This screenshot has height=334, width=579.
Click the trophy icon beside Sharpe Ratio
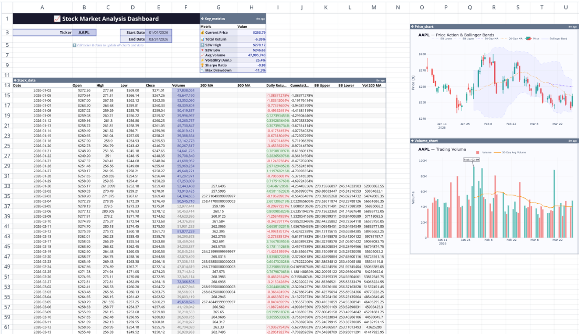pos(202,65)
